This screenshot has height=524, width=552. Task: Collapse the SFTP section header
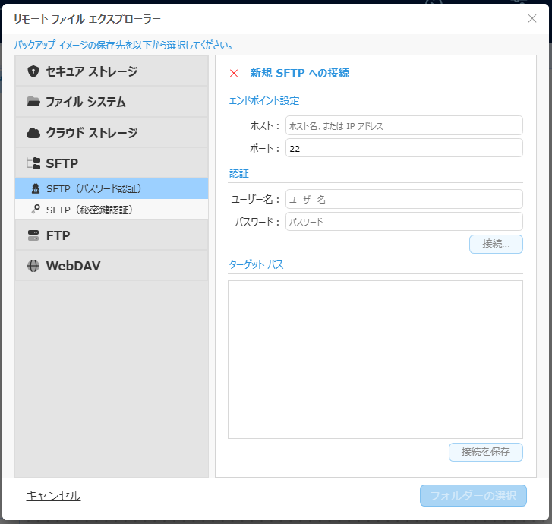click(112, 163)
